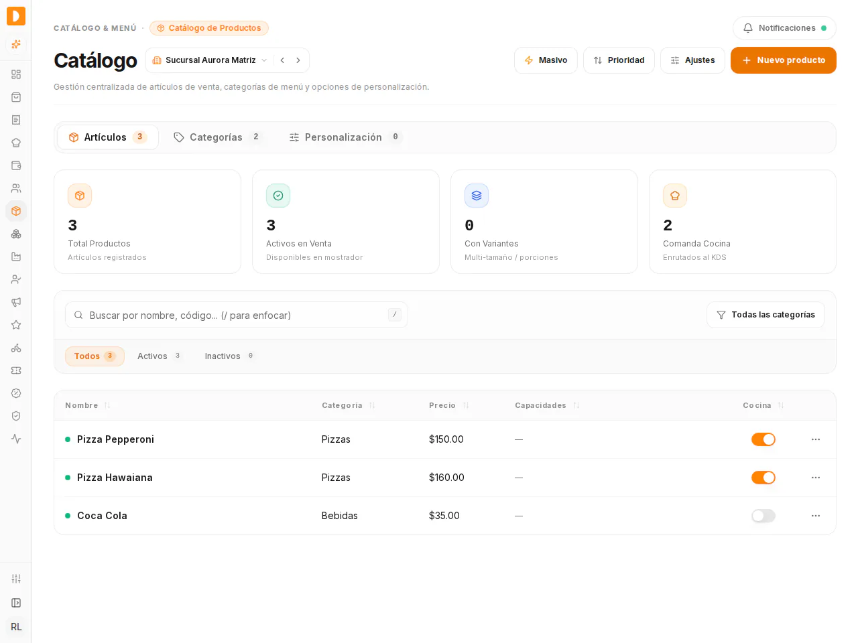This screenshot has width=858, height=643.
Task: Click the Nuevo producto button
Action: point(784,60)
